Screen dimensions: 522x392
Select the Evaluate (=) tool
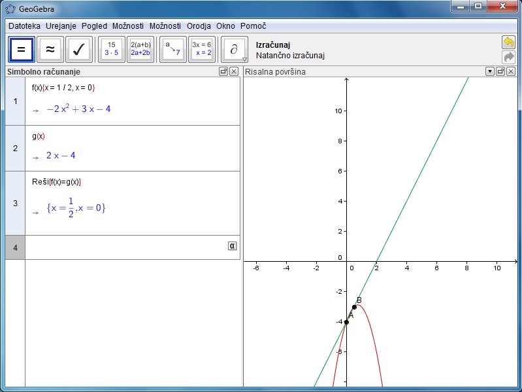click(x=22, y=49)
